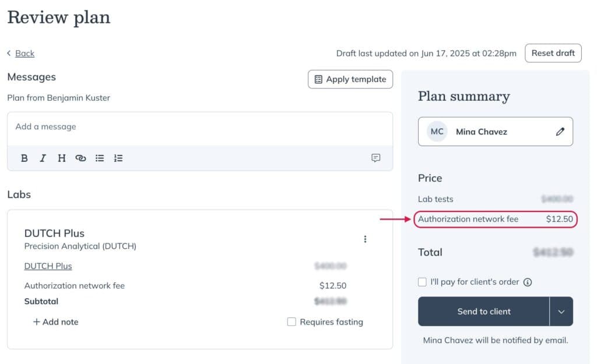Add a note to DUTCH Plus lab
The image size is (597, 364).
(55, 322)
